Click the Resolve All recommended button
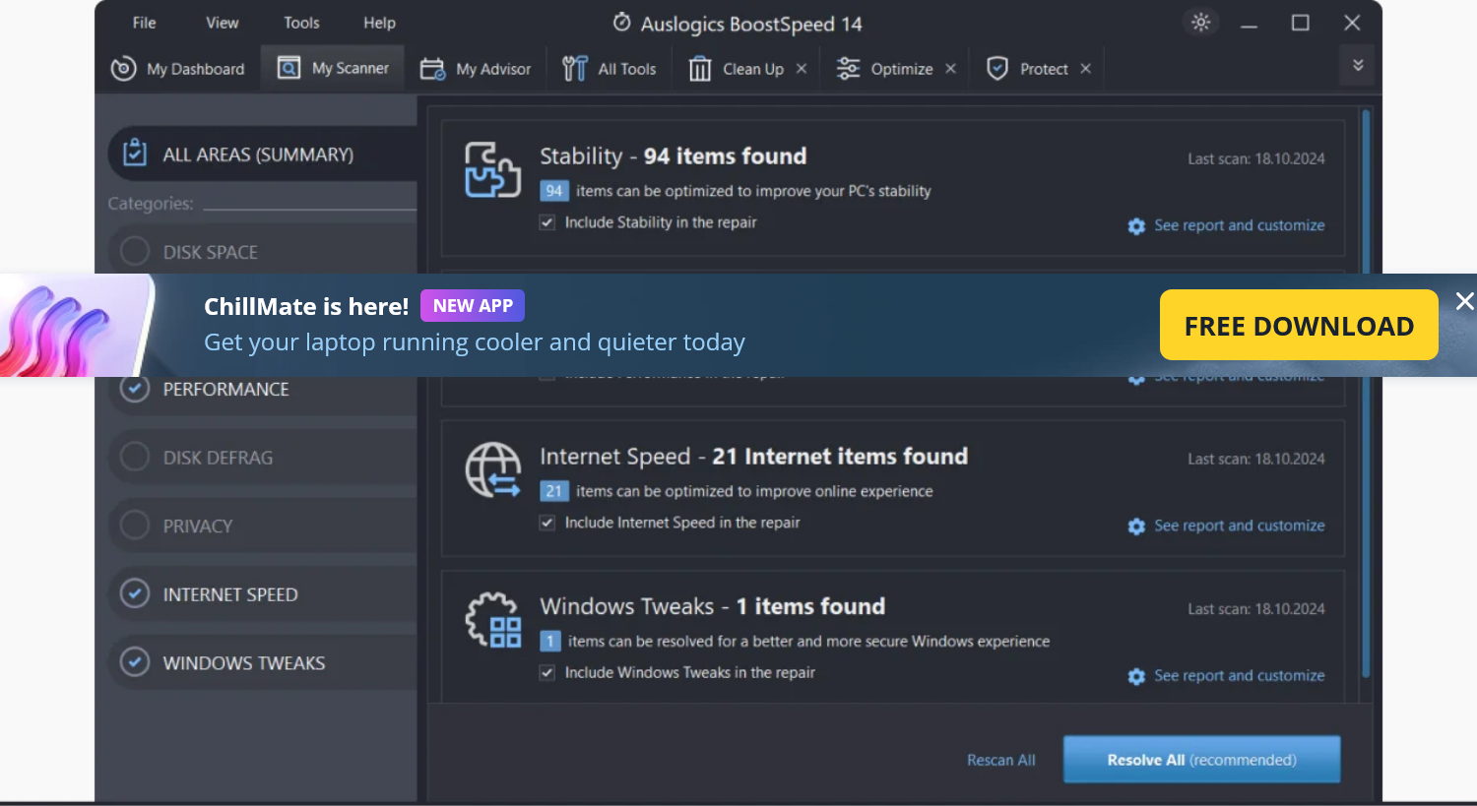Screen dimensions: 1477x806 (1201, 759)
